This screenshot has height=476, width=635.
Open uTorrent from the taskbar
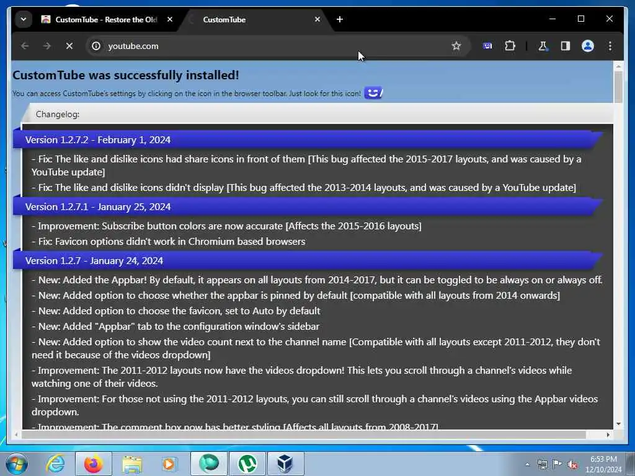pos(247,464)
